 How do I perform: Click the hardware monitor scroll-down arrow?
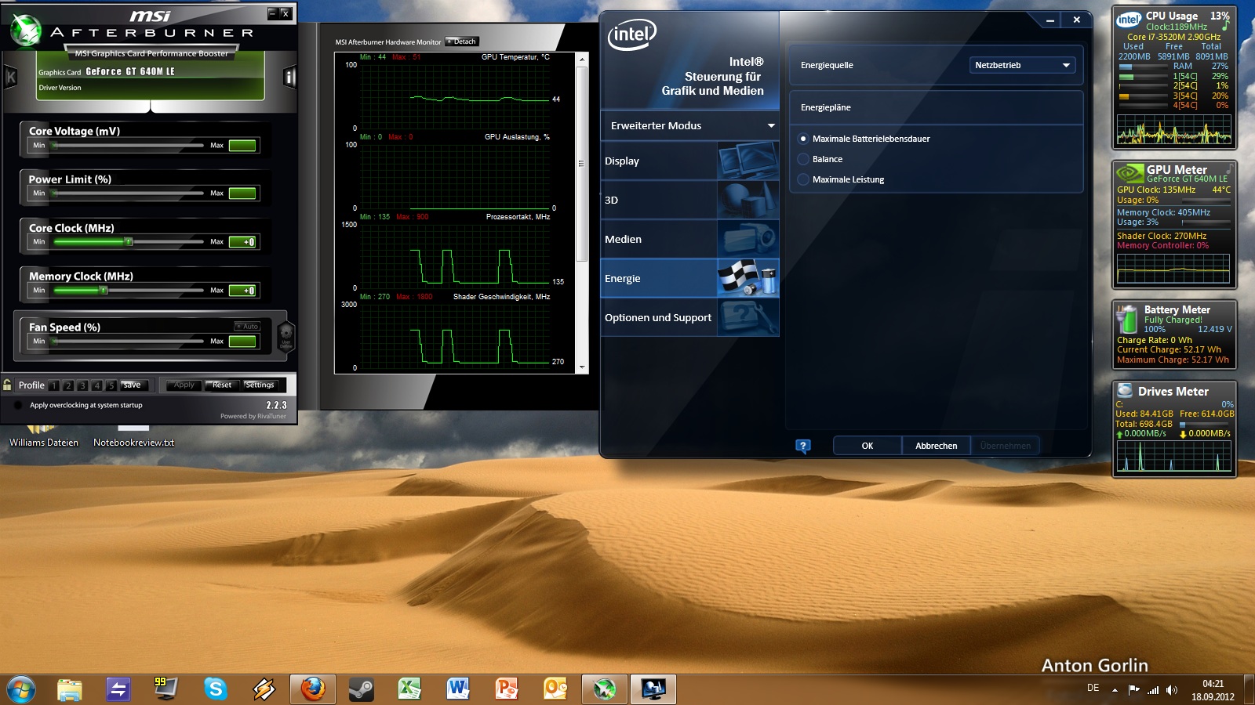pos(582,367)
